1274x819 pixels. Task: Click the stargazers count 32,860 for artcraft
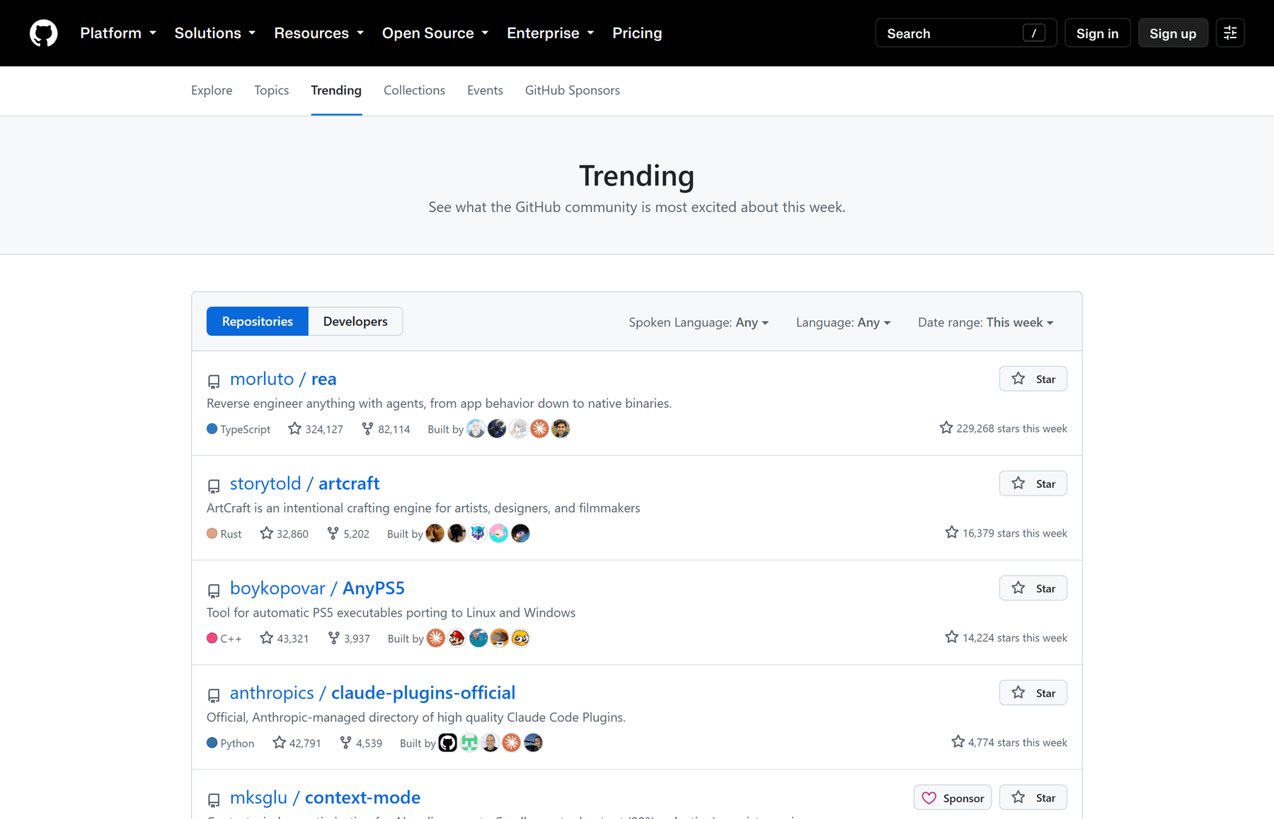click(x=284, y=534)
